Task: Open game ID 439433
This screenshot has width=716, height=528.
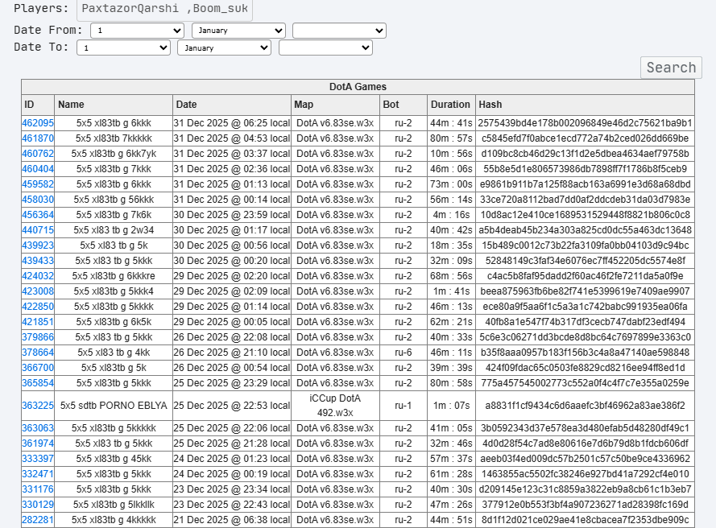Action: (x=38, y=261)
